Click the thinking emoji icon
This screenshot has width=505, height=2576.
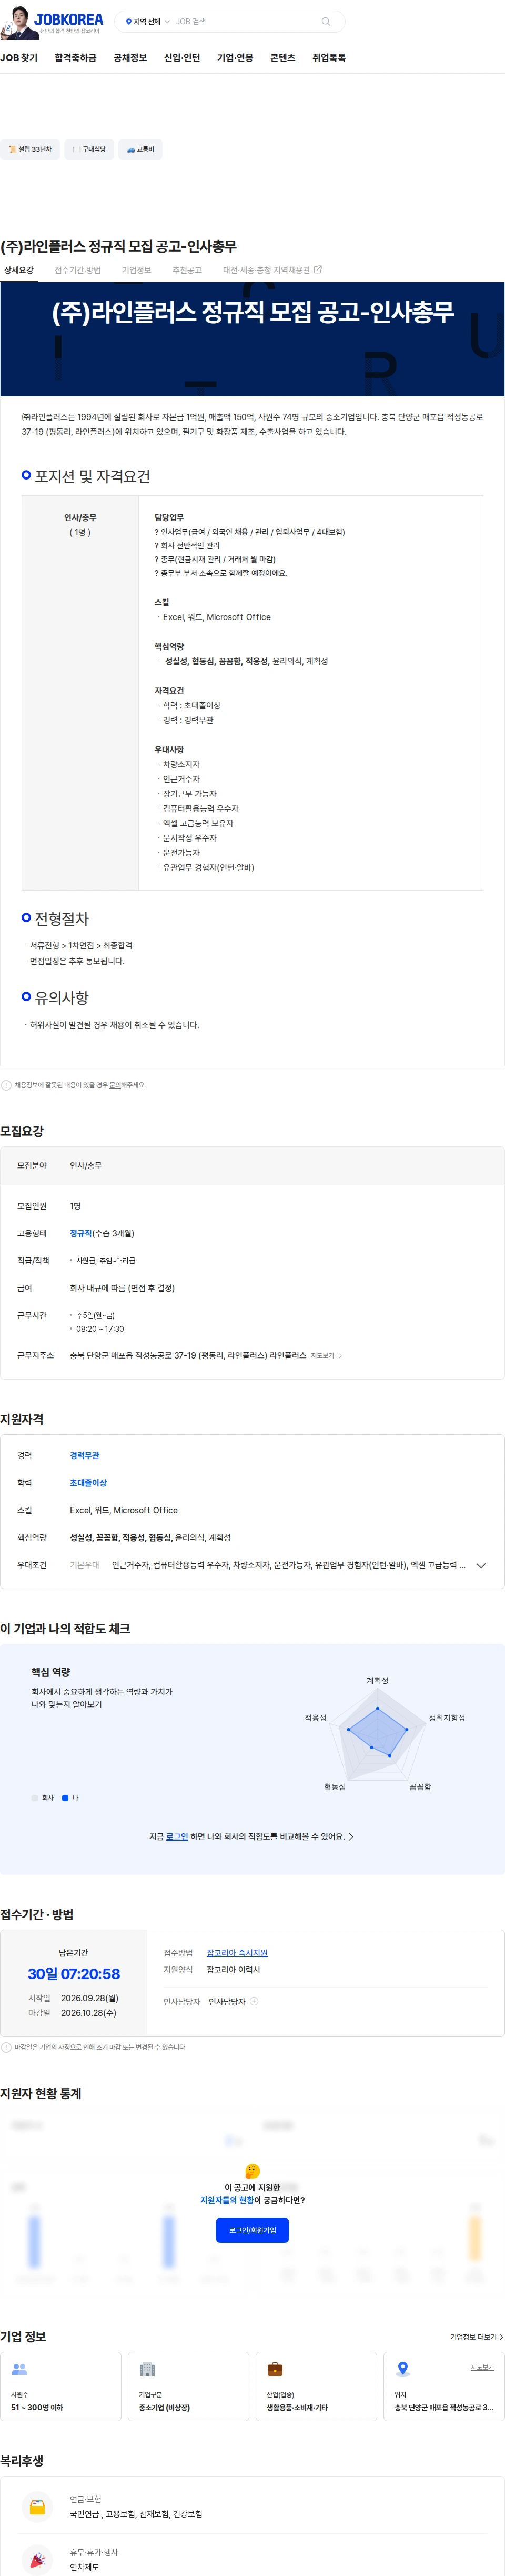click(252, 2171)
